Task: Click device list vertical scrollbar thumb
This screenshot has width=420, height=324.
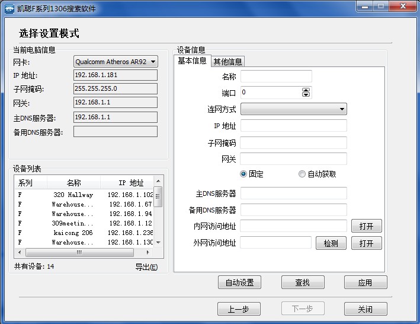Action: coord(158,196)
